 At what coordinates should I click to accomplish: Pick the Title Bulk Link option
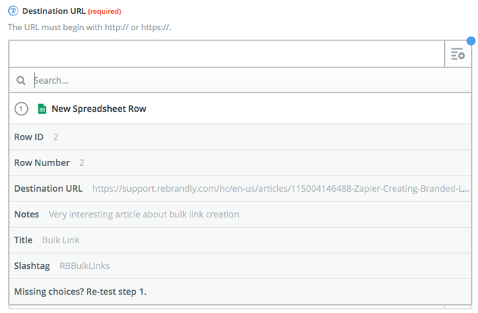coord(240,240)
